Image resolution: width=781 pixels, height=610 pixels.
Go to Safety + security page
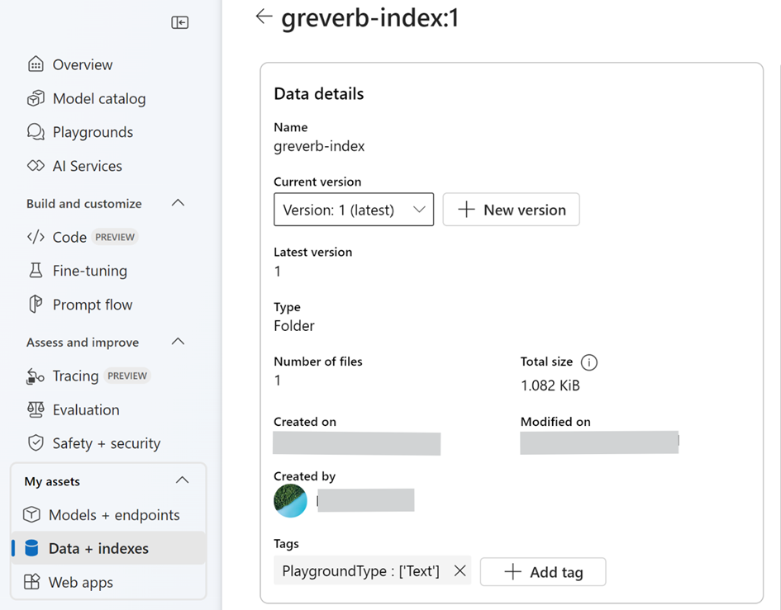point(106,443)
